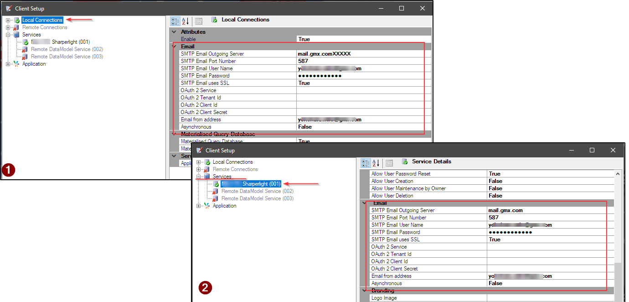
Task: Click Remote DataModel Service (002) icon, window 2
Action: pyautogui.click(x=216, y=191)
